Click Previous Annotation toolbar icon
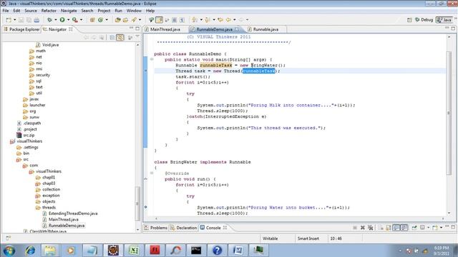This screenshot has width=458, height=257. pos(208,20)
